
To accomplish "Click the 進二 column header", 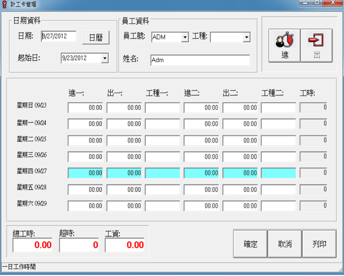I will coord(192,93).
